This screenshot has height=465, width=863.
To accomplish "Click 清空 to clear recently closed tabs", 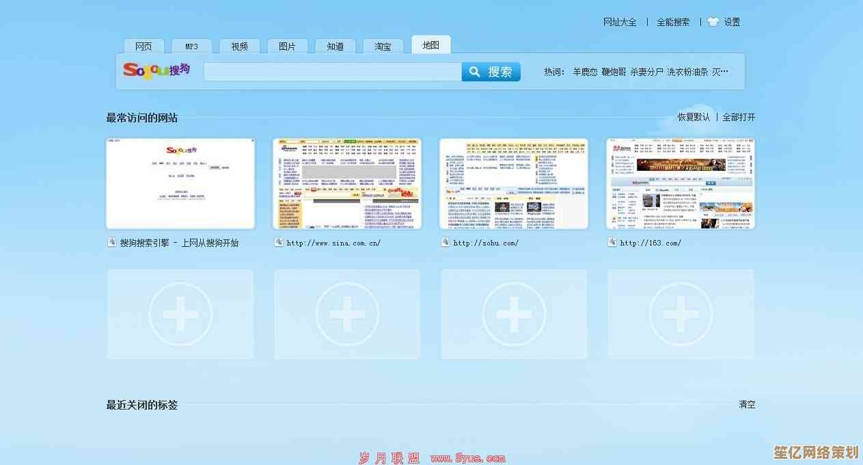I will pyautogui.click(x=747, y=404).
